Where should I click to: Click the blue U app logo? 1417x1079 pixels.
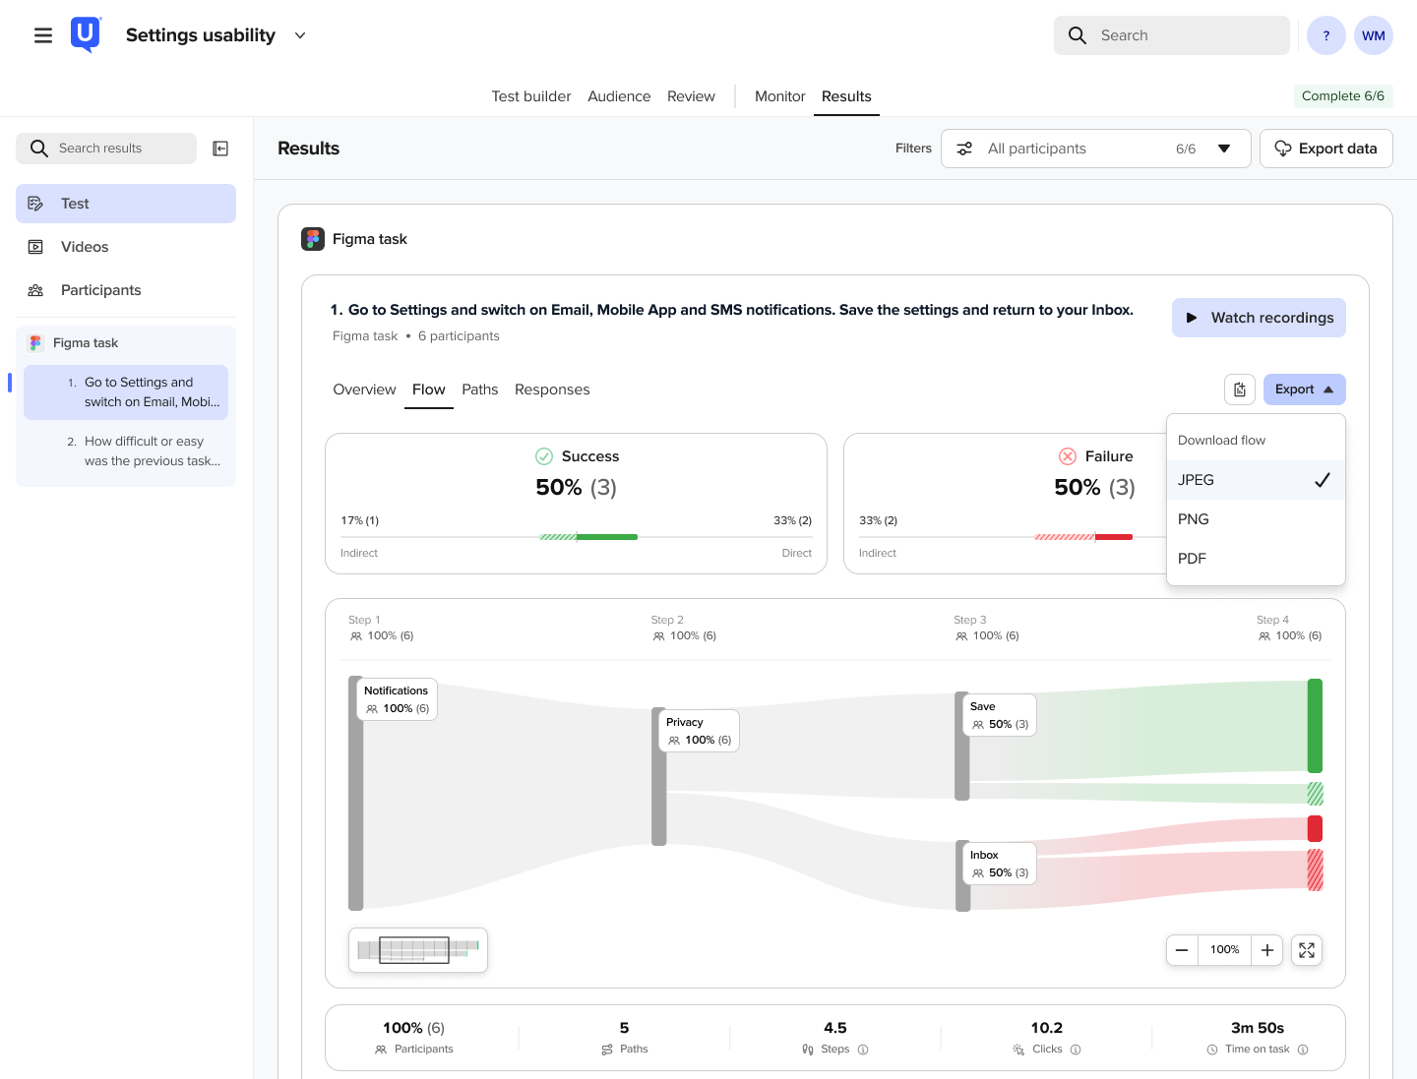(86, 35)
